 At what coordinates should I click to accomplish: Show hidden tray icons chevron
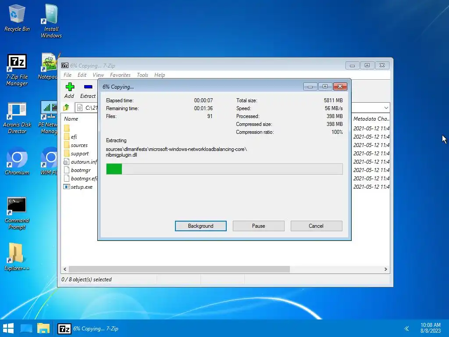pos(406,329)
